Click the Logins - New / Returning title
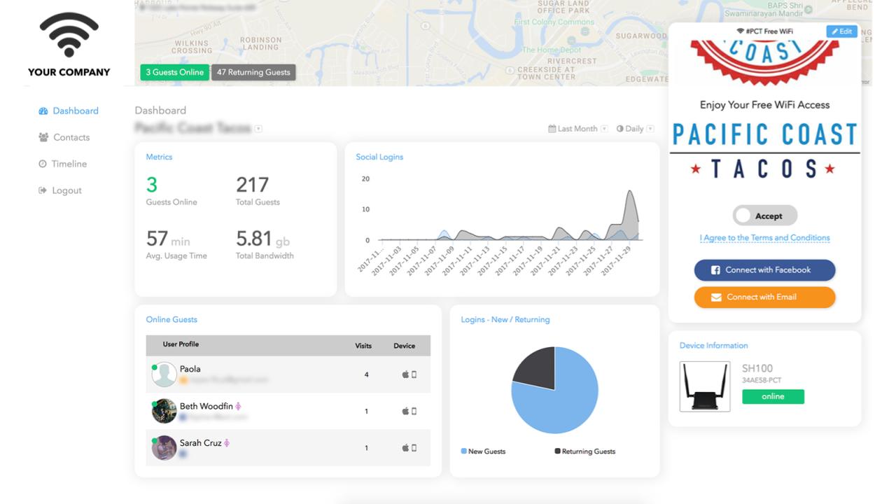 pyautogui.click(x=505, y=319)
